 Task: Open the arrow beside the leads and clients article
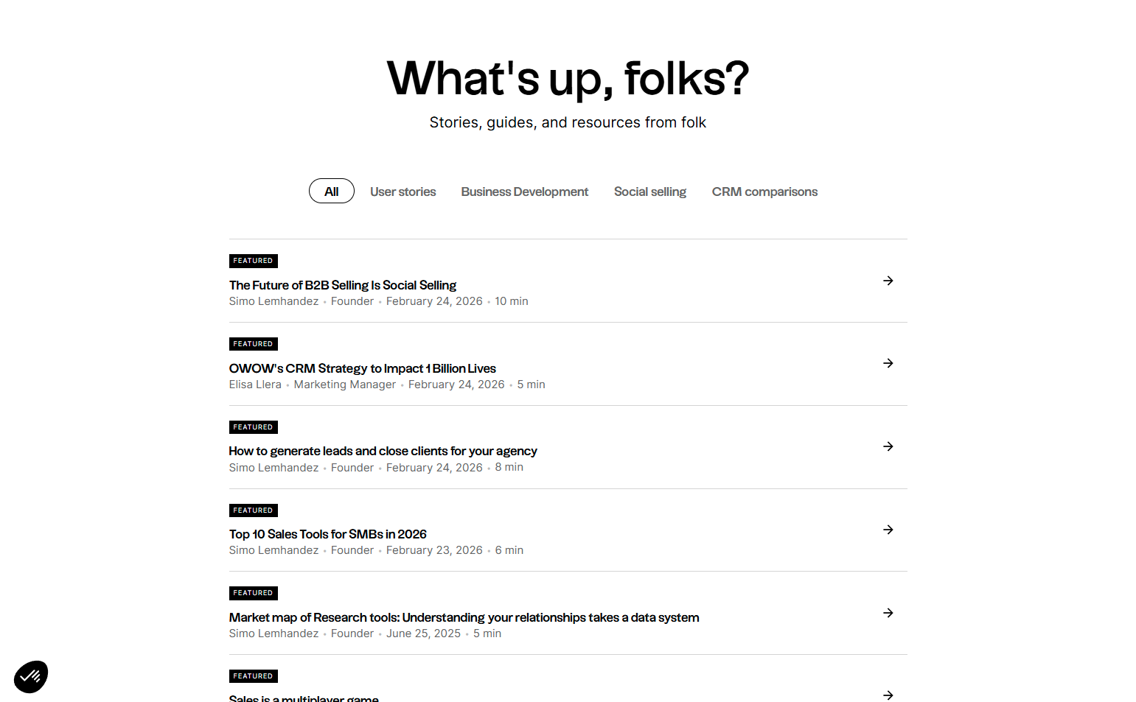click(888, 446)
